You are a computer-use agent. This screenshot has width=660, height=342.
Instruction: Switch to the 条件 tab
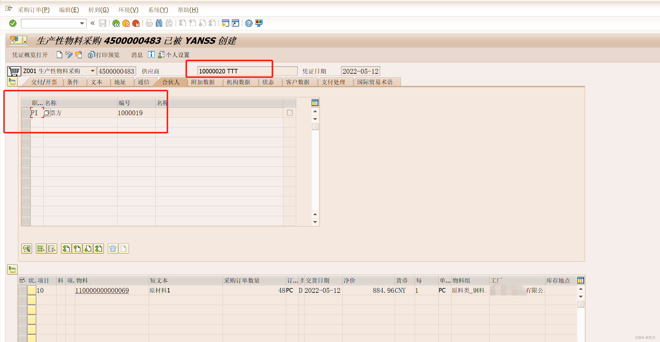pos(73,82)
